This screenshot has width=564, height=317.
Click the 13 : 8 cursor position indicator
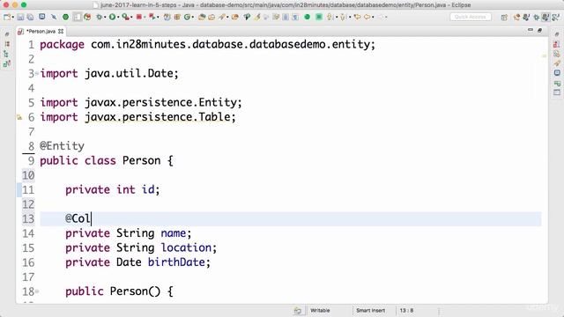pos(406,310)
